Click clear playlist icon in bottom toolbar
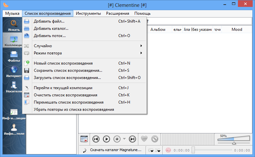Screen dimensions: 255x157 [x=84, y=139]
